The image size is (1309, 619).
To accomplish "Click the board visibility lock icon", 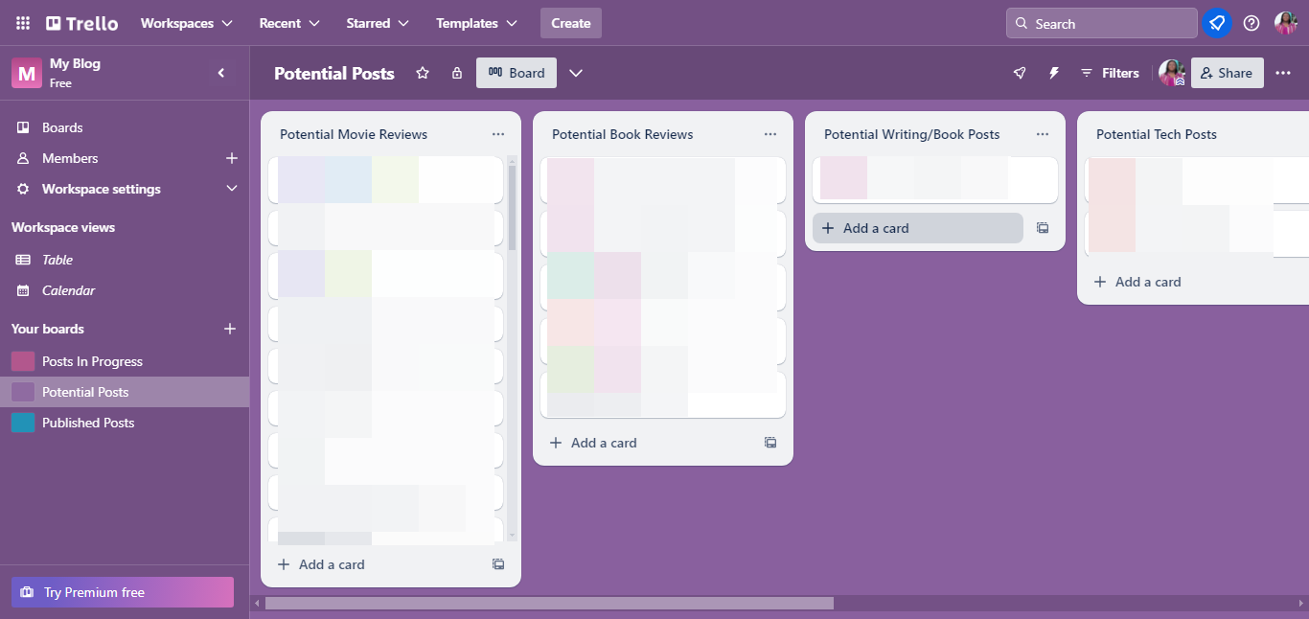I will [x=457, y=73].
